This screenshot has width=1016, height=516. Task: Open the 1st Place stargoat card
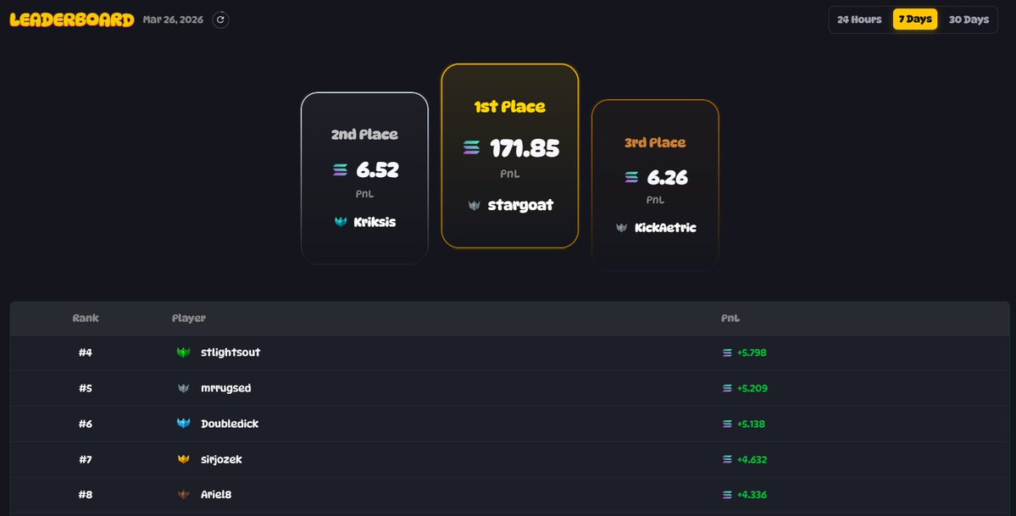coord(510,156)
